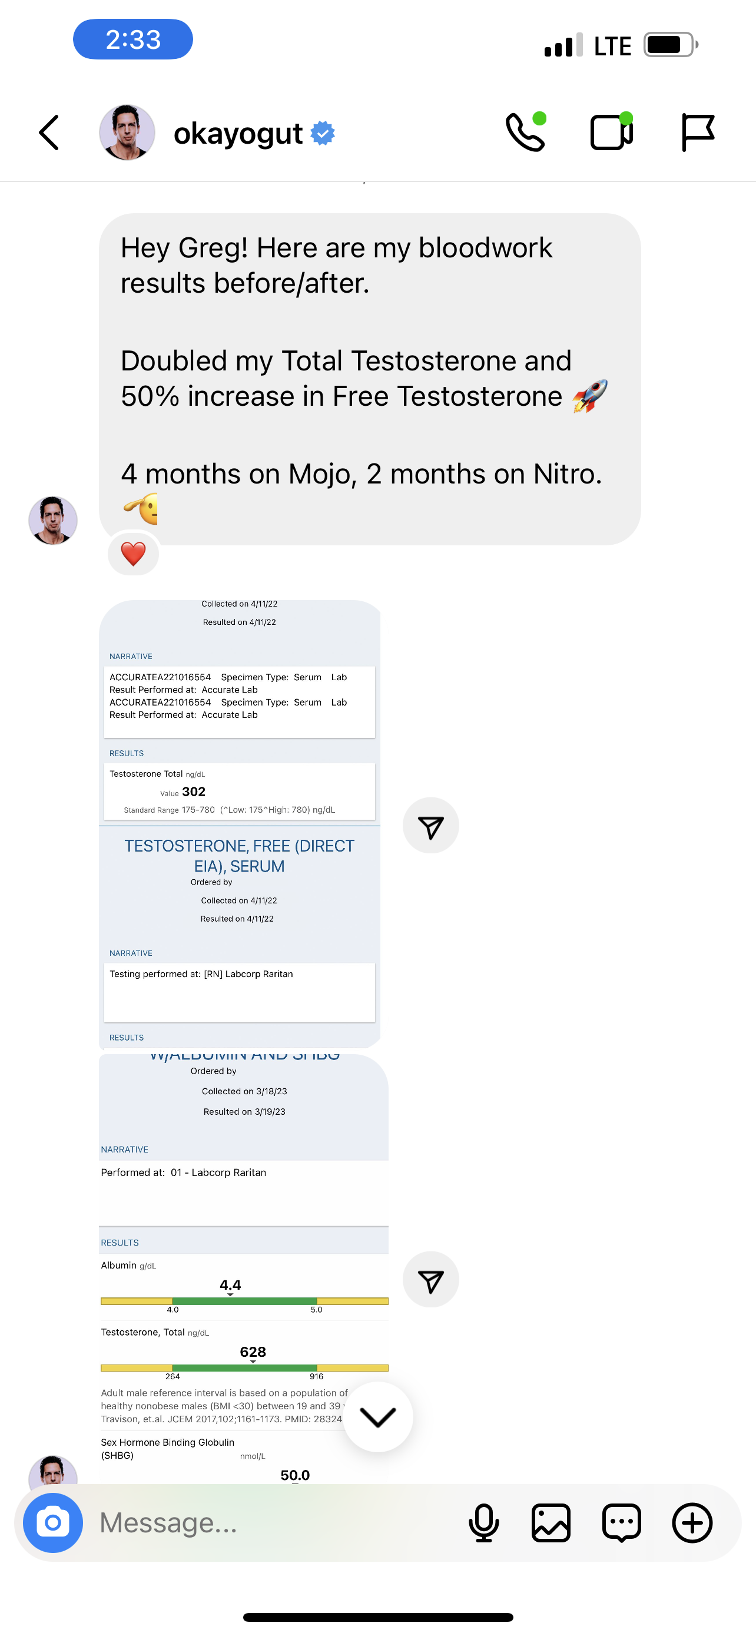
Task: Share the 3/18/23 bloodwork image
Action: point(430,1279)
